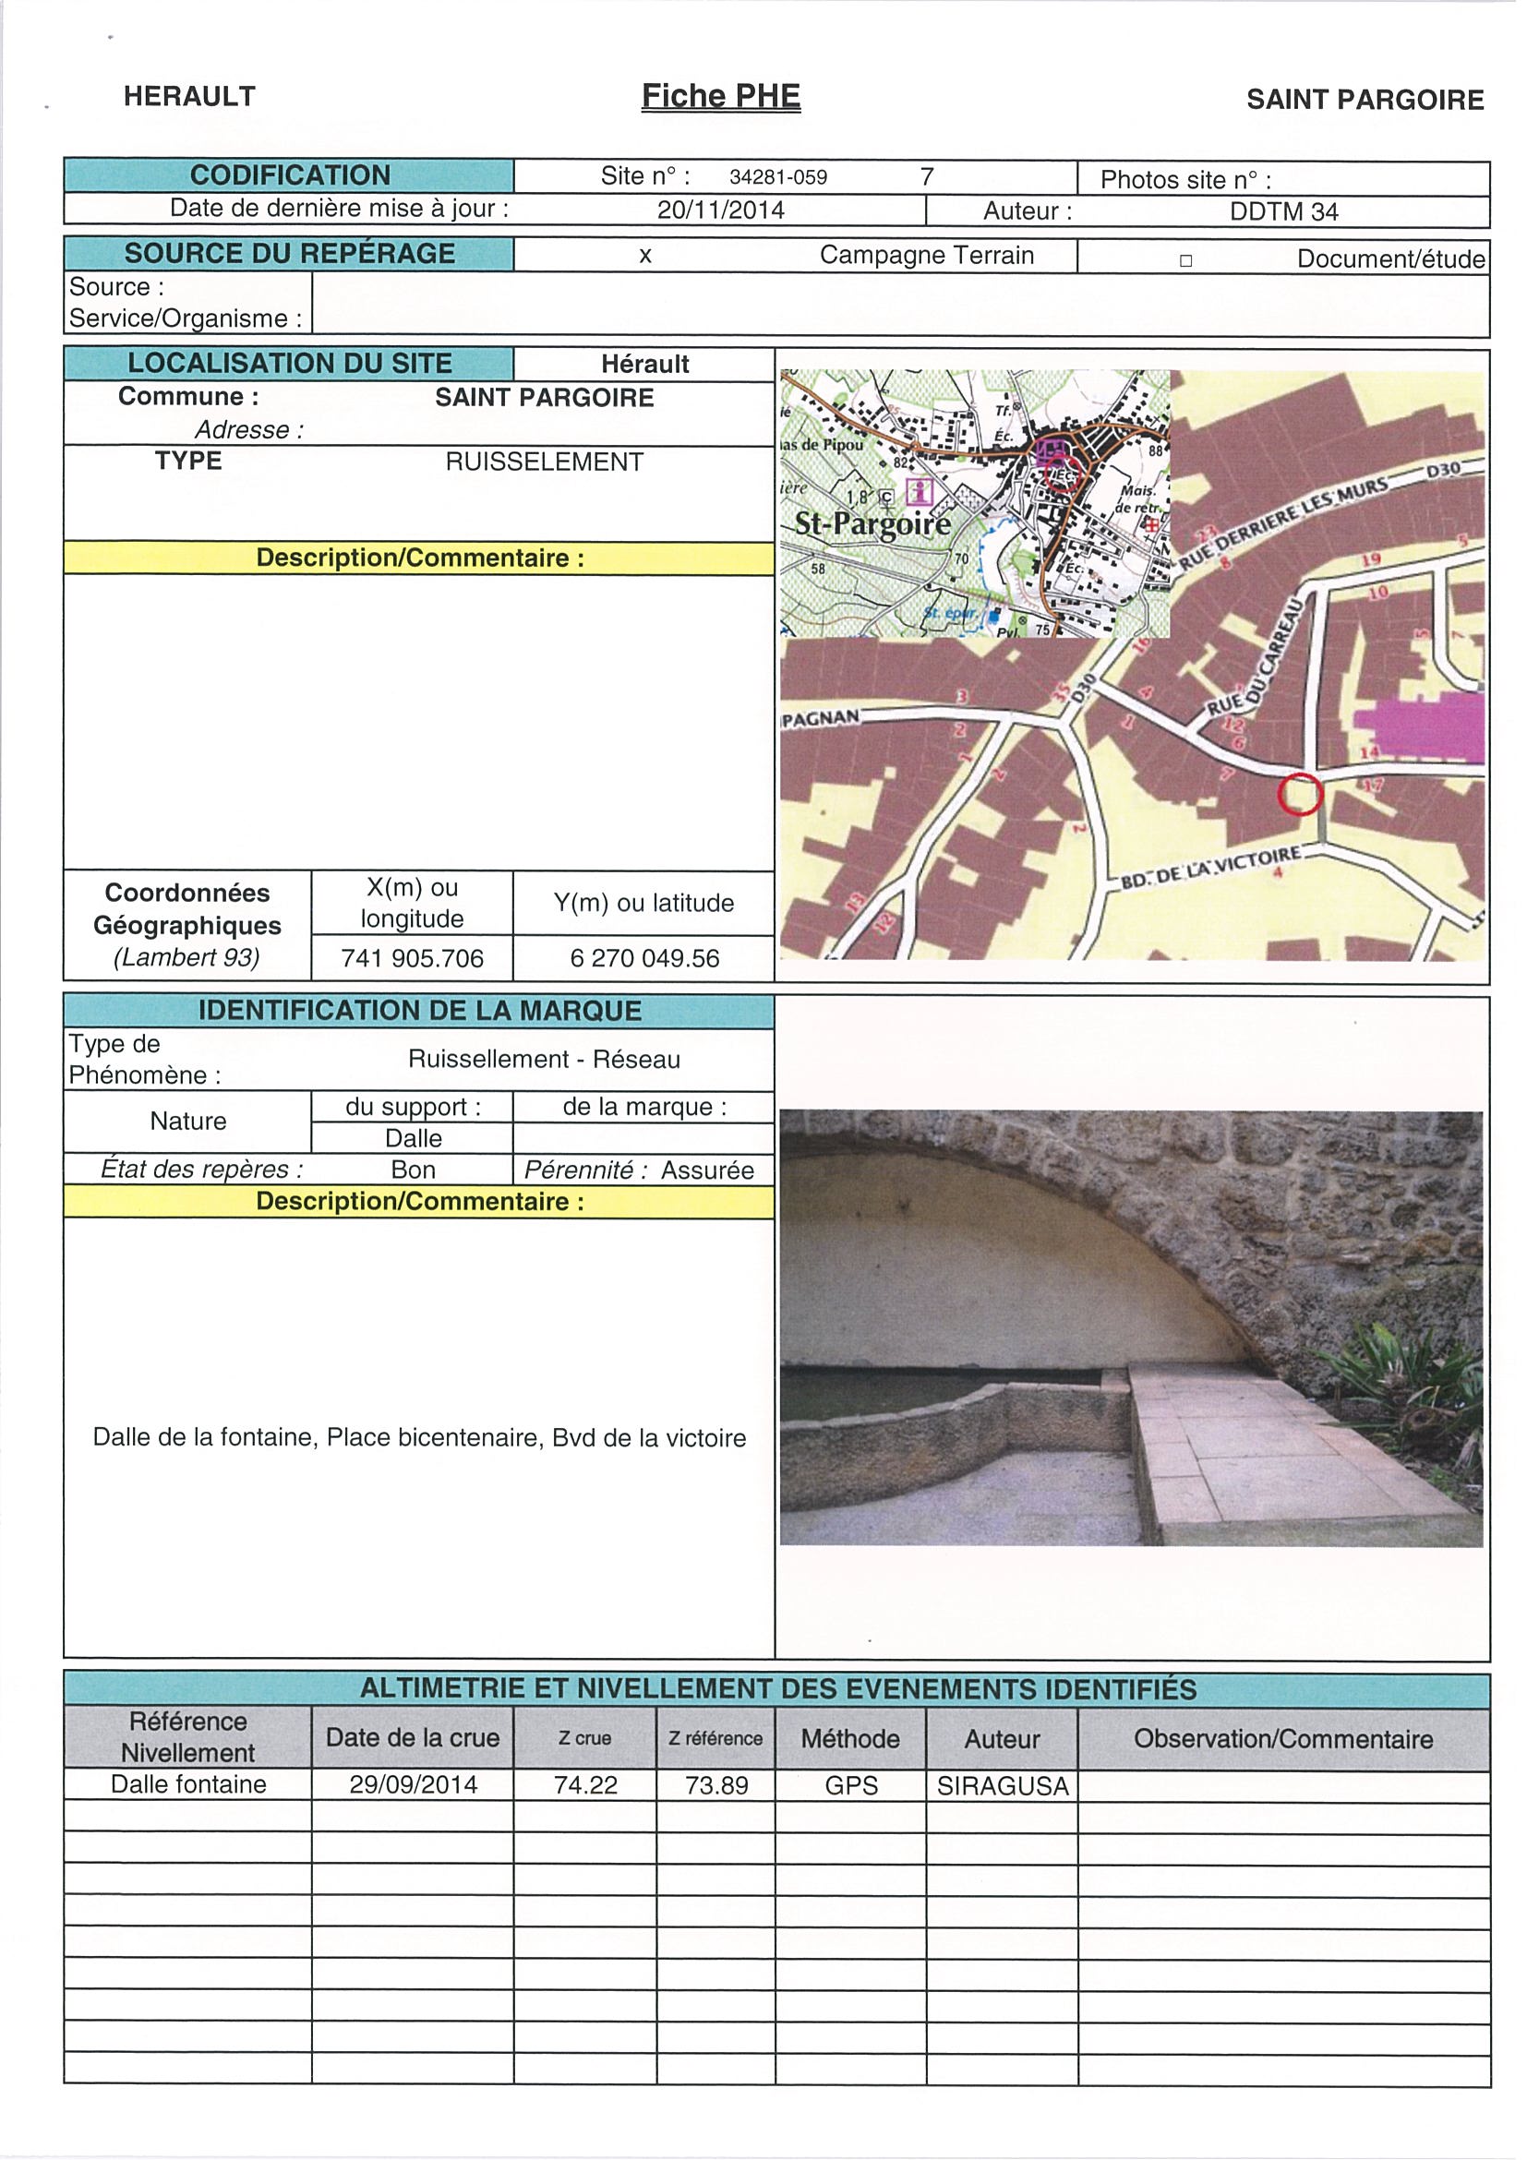Screen dimensions: 1527x2160
Task: Click support nature value 'Dalle'
Action: 413,1138
